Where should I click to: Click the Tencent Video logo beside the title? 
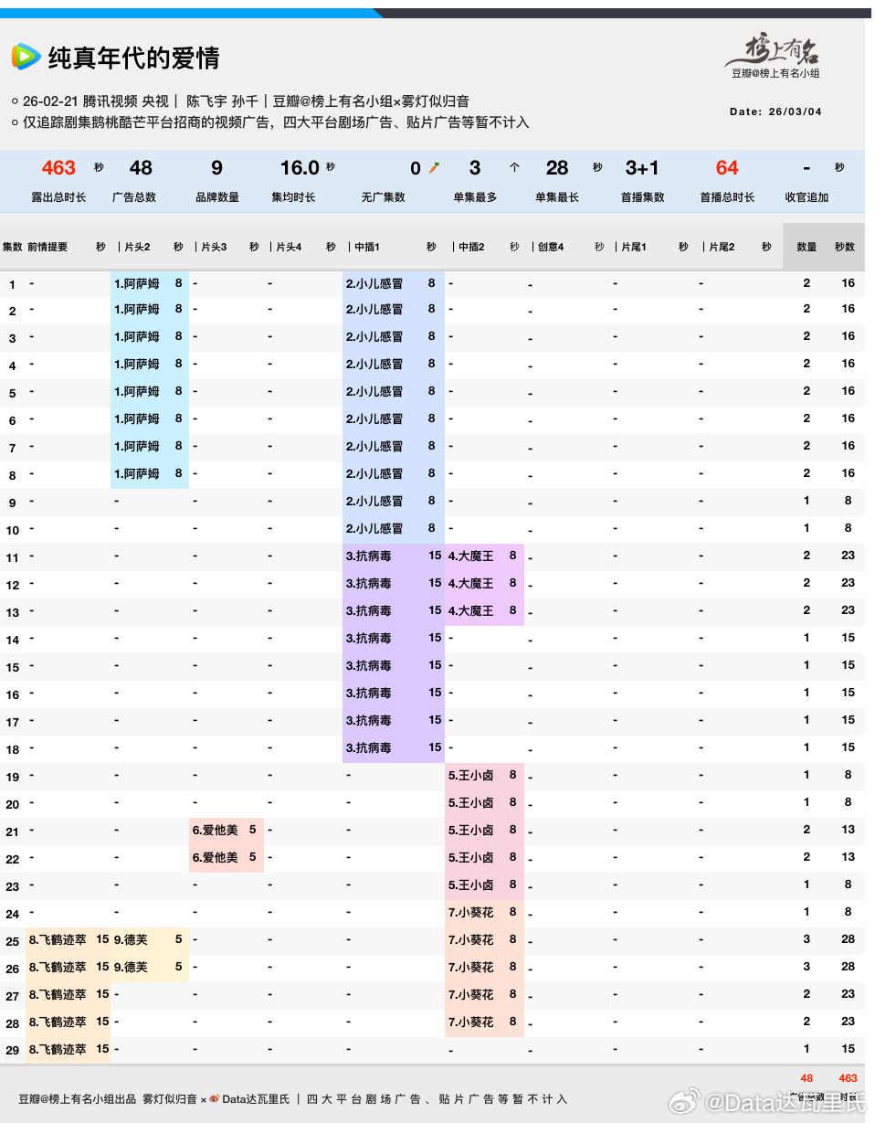26,57
